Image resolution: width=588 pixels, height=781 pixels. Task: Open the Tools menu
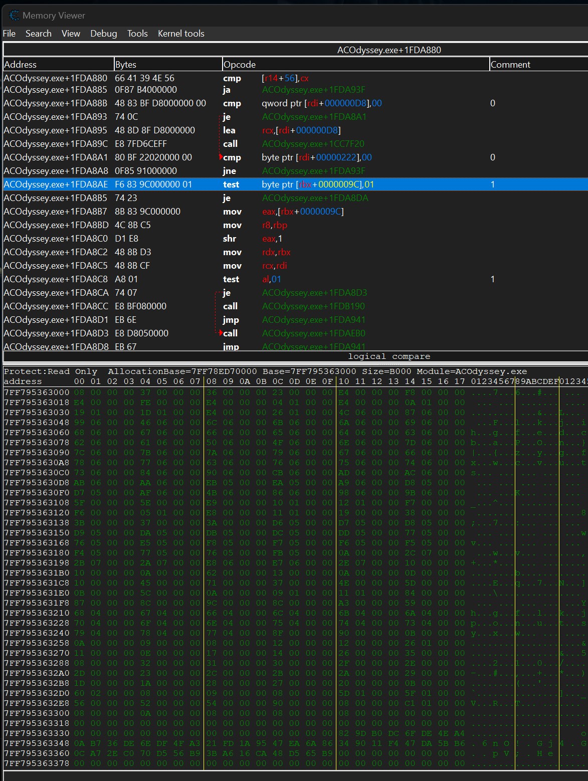[137, 34]
